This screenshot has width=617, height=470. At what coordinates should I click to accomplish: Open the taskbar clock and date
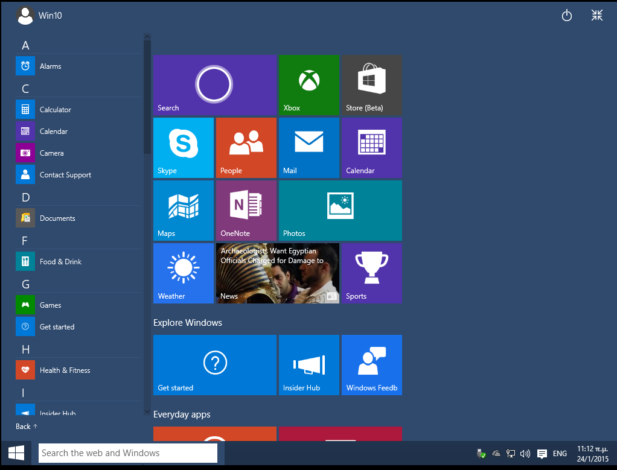click(593, 454)
